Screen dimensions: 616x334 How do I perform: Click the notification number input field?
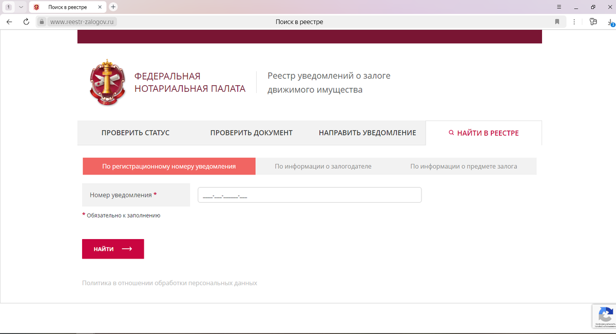click(x=310, y=194)
